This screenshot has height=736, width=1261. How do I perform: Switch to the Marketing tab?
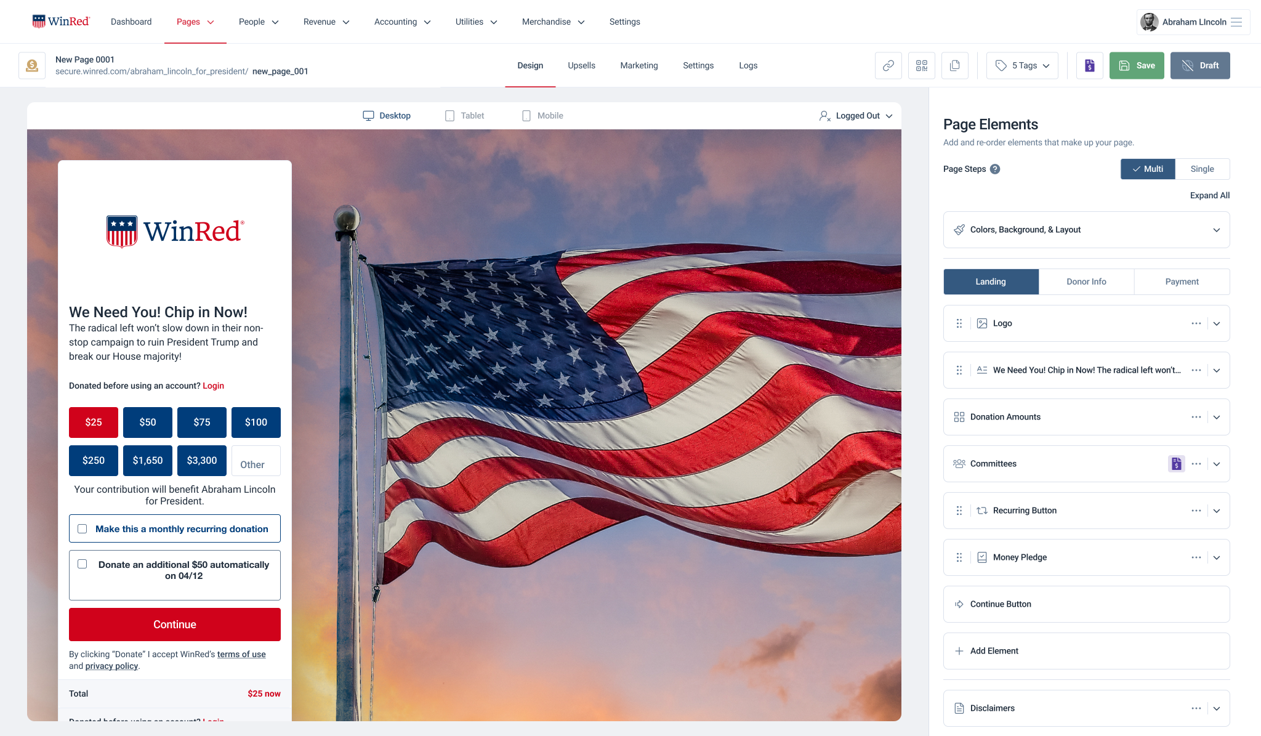point(639,65)
